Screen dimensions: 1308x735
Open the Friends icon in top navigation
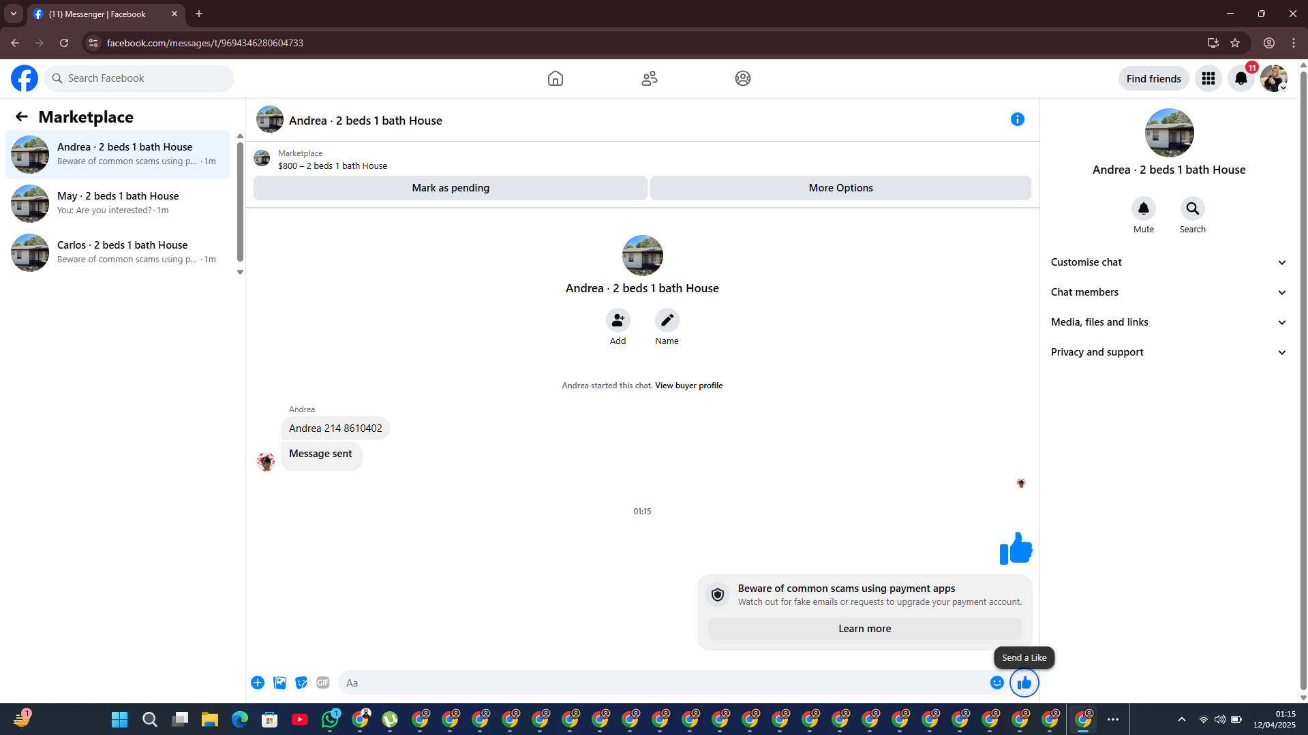tap(650, 78)
